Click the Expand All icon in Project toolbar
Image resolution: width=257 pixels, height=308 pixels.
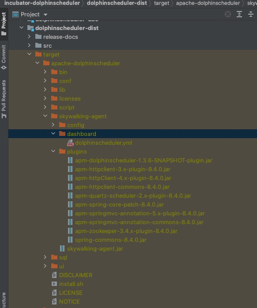(239, 14)
